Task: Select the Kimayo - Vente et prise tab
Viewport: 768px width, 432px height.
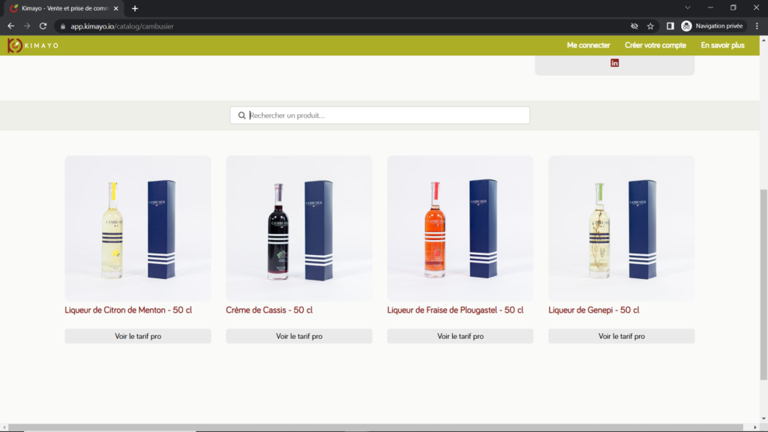Action: pyautogui.click(x=64, y=8)
